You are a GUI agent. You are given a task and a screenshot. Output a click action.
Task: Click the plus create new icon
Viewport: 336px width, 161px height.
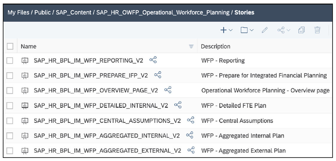pos(224,30)
